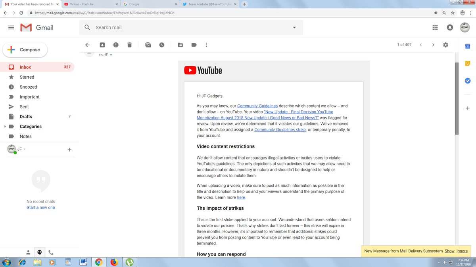The image size is (476, 267).
Task: Go to the newer email with the left chevron
Action: 421,45
